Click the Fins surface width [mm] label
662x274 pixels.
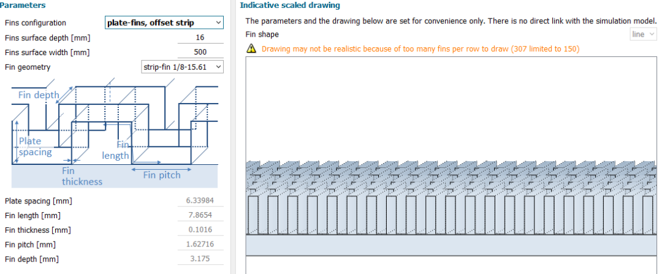tap(47, 52)
